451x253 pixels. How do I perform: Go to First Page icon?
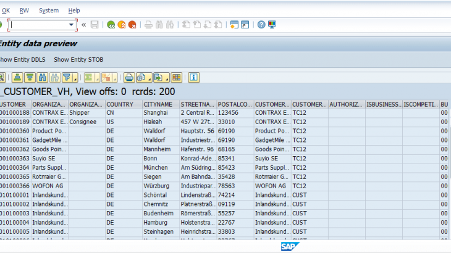pos(186,25)
